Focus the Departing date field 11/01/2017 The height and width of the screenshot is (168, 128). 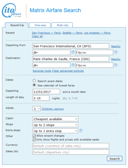[46, 92]
